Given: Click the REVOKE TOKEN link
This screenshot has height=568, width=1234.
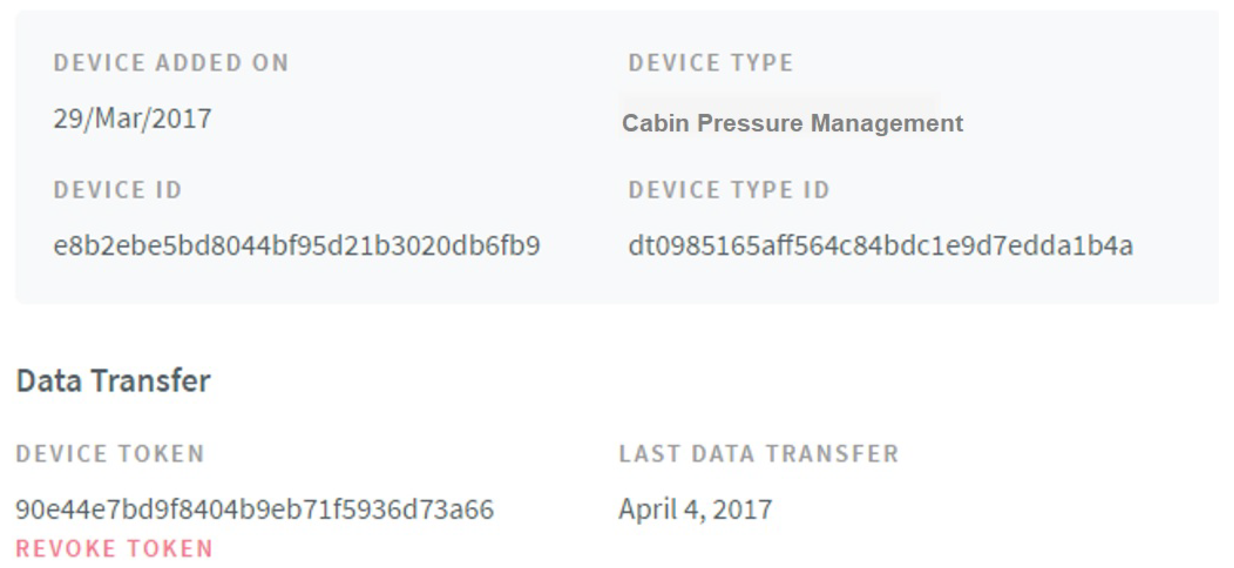Looking at the screenshot, I should (114, 548).
